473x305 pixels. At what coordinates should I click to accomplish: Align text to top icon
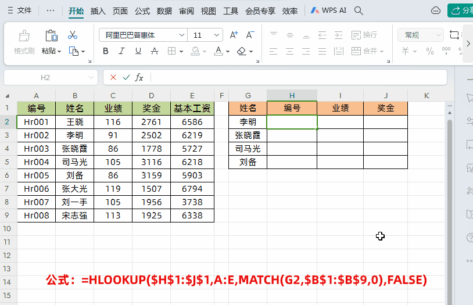[x=274, y=35]
